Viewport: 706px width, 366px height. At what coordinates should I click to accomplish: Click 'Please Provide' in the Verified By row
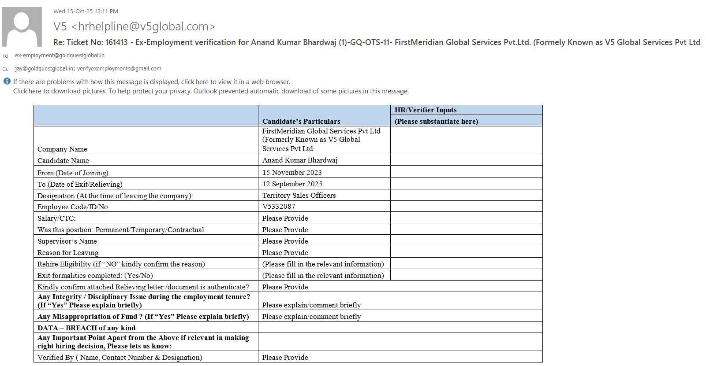285,358
